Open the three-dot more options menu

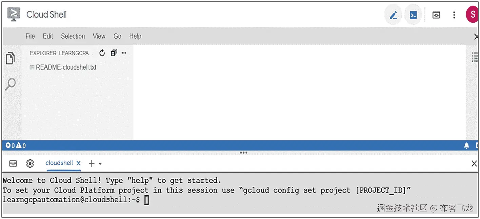454,15
